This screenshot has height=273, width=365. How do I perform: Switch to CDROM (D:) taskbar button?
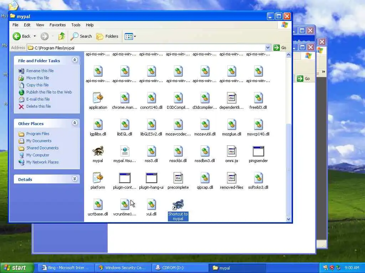(180, 268)
